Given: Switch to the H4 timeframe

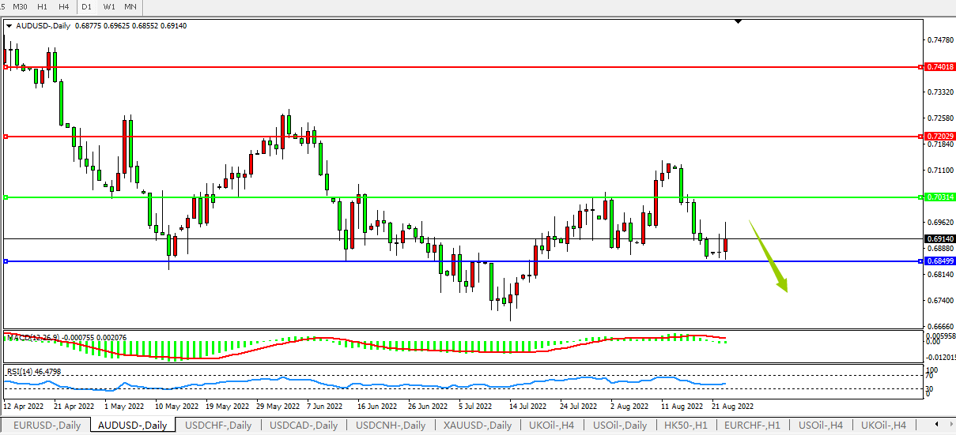Looking at the screenshot, I should [63, 6].
